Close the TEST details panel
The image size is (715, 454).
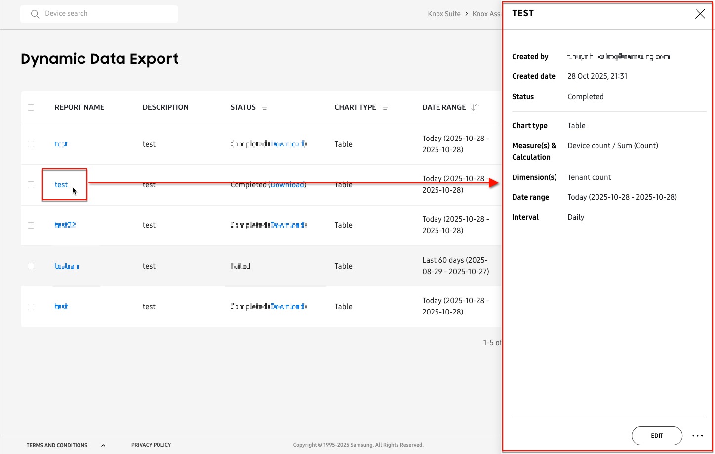coord(700,14)
